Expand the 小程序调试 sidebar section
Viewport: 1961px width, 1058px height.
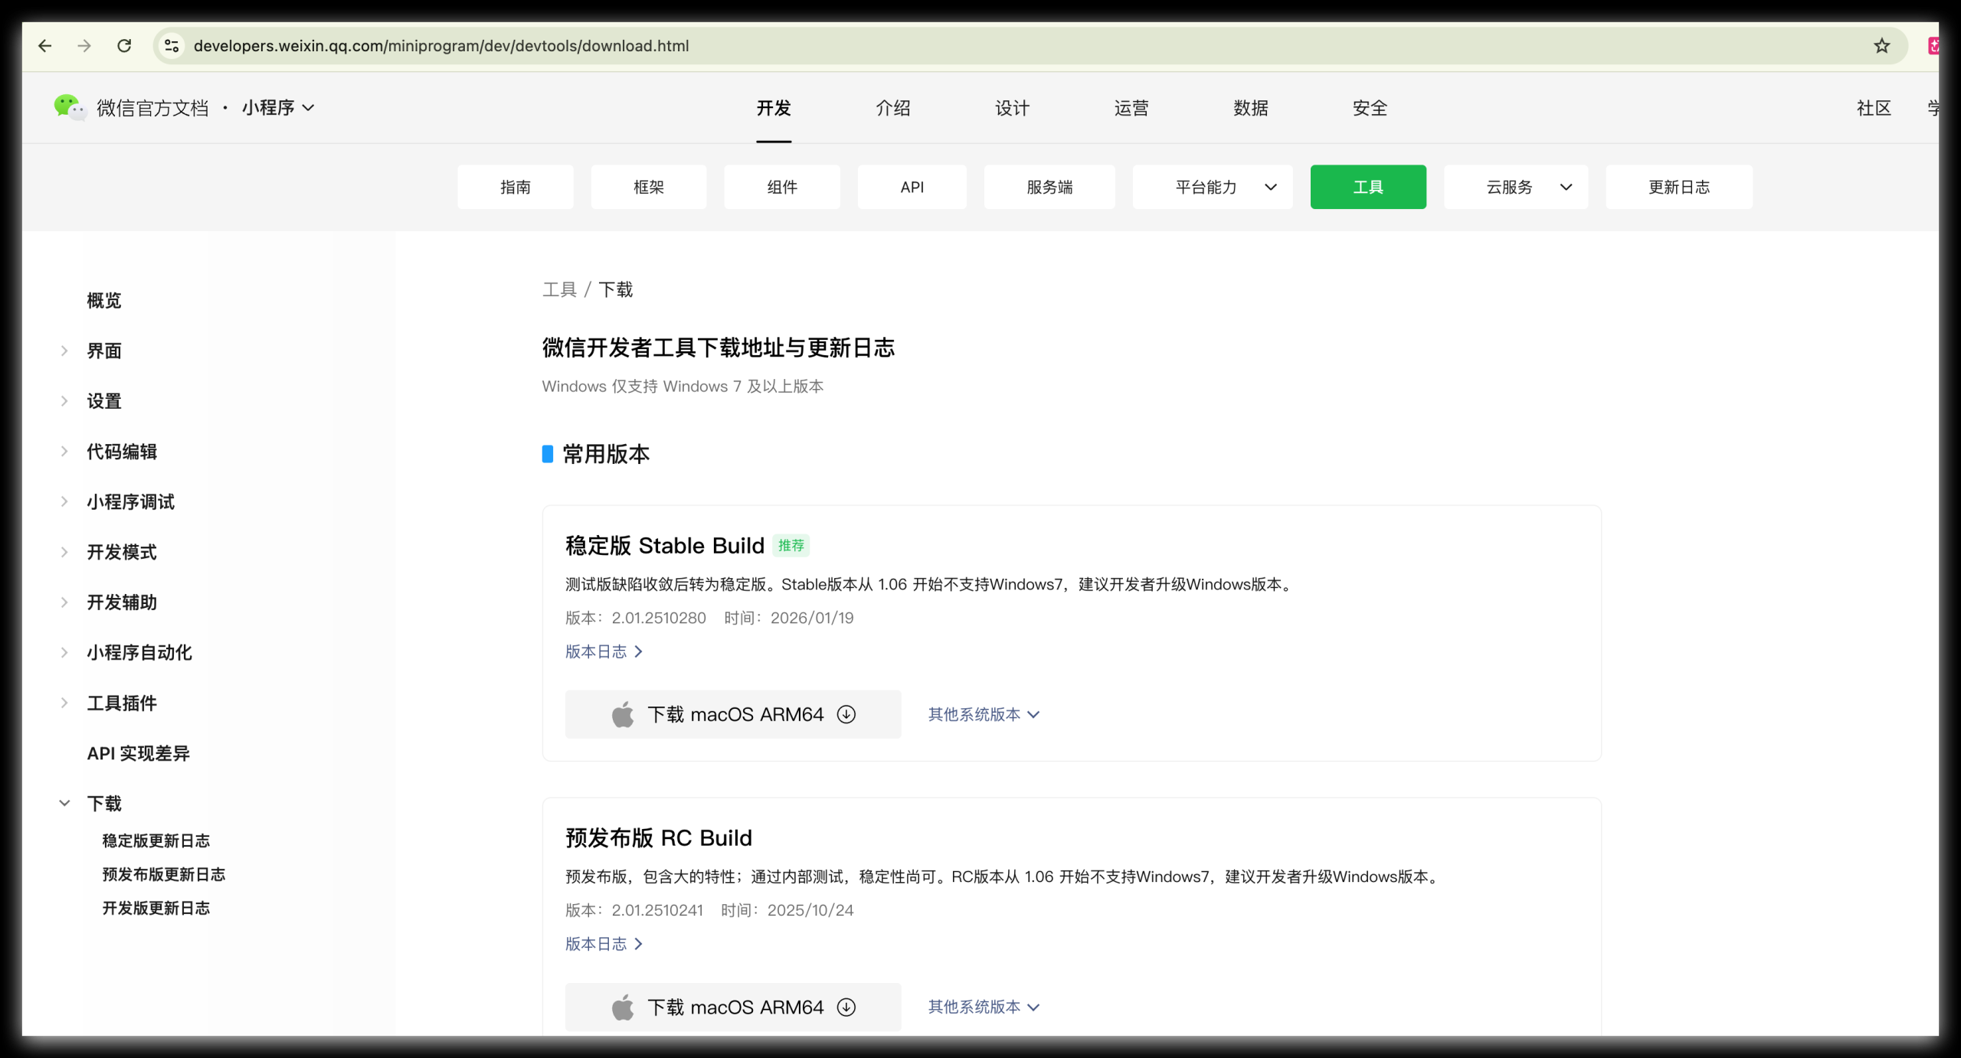[x=65, y=501]
